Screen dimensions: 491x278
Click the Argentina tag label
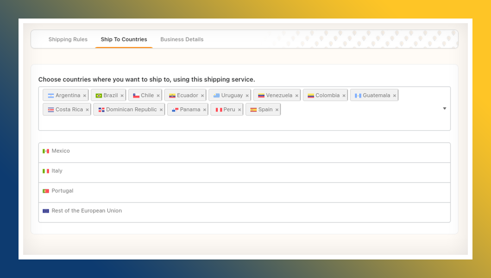pos(68,95)
